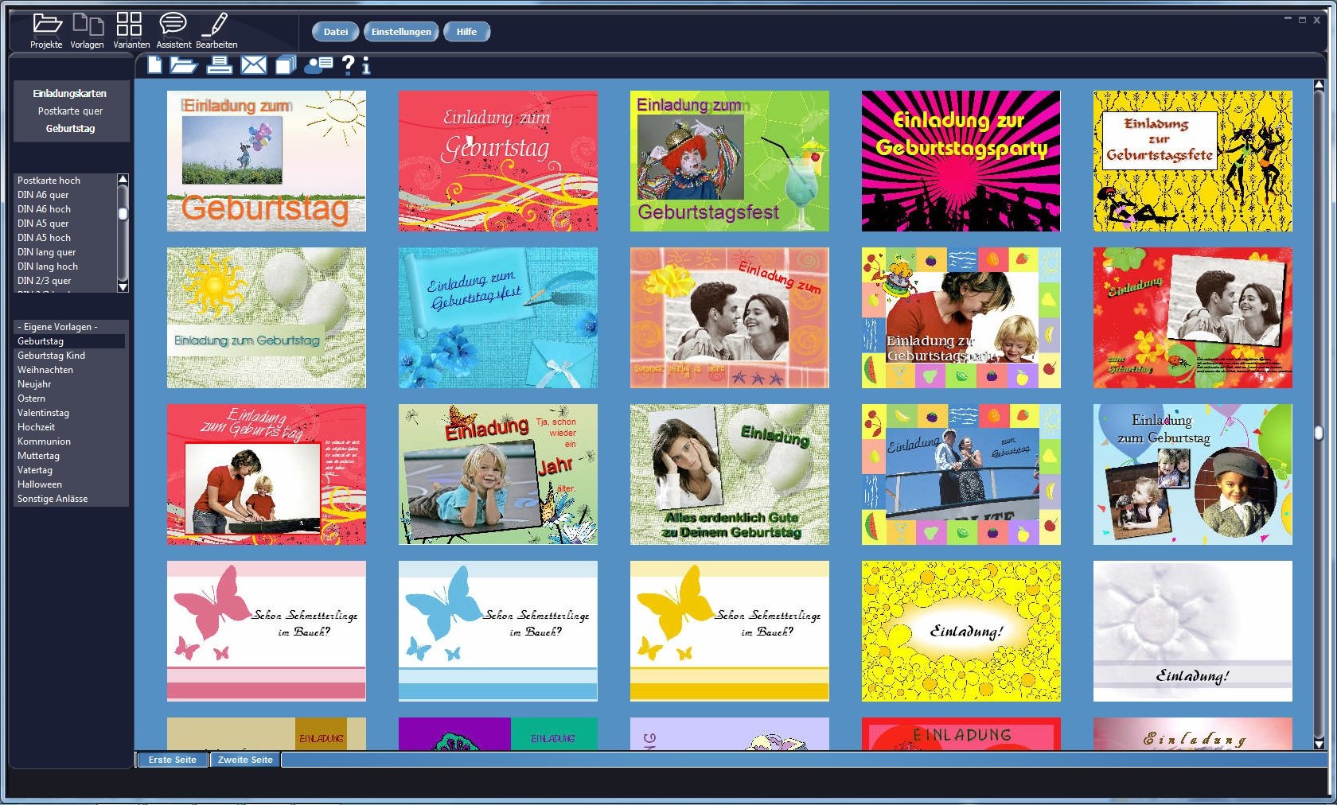
Task: Open the Bearbeiten edit mode
Action: pyautogui.click(x=216, y=31)
